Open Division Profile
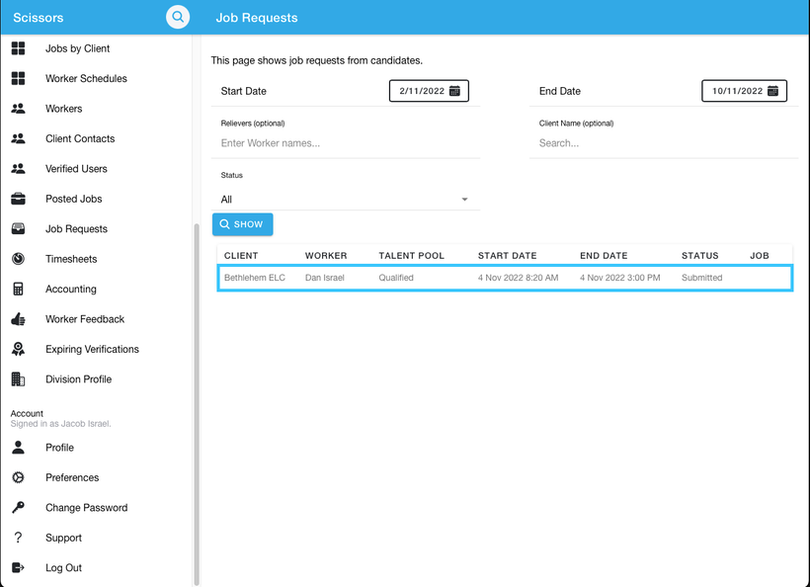This screenshot has width=810, height=587. (x=78, y=378)
